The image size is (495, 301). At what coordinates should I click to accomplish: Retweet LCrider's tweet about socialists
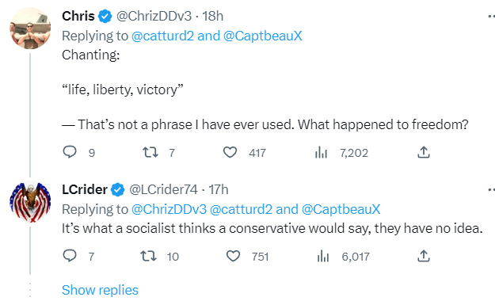[x=148, y=256]
